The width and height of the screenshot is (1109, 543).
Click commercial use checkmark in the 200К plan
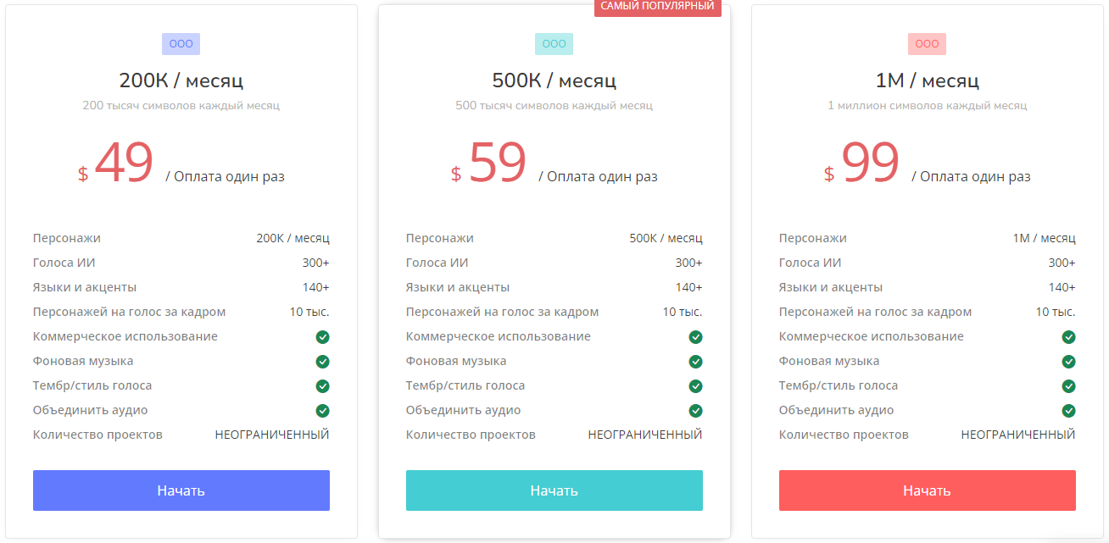click(x=322, y=337)
